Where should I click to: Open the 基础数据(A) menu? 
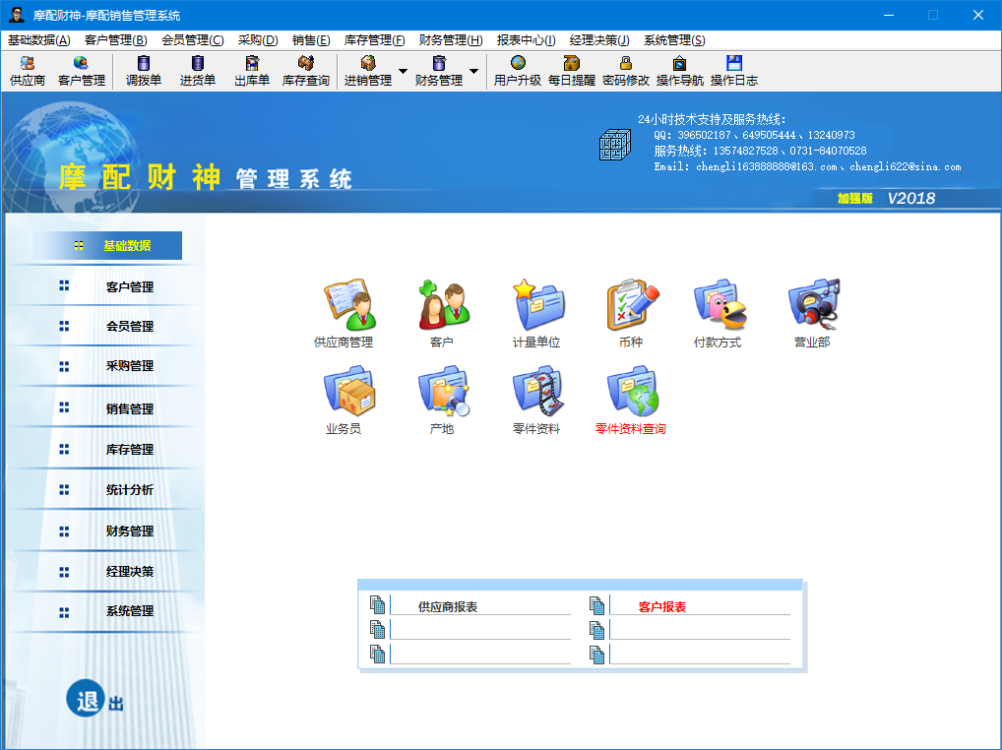[39, 40]
